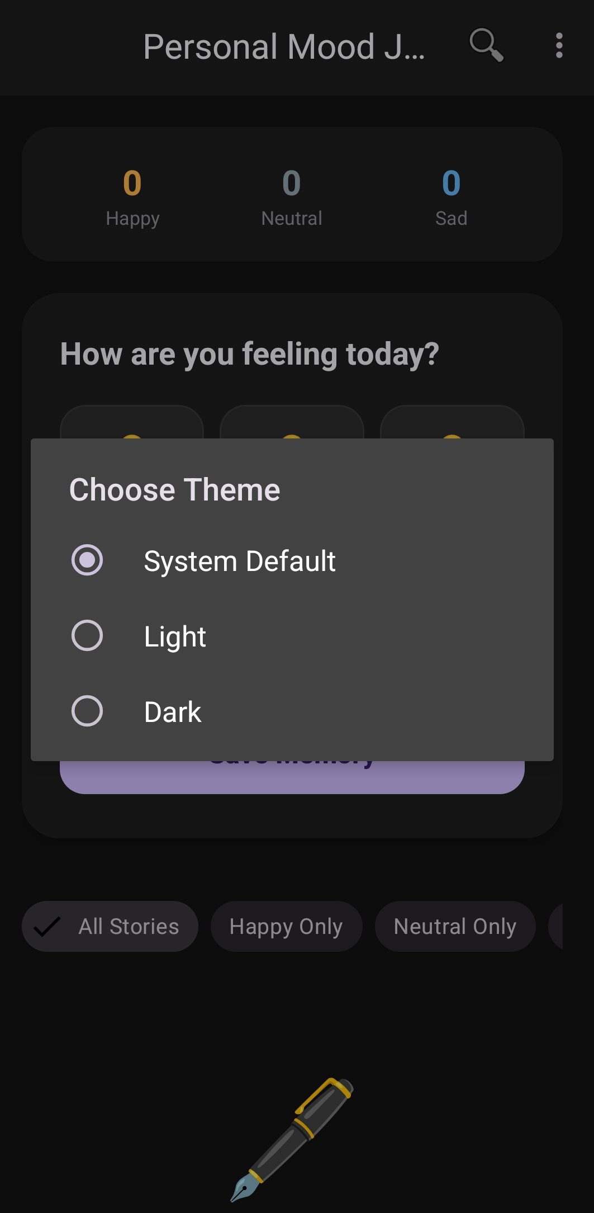Open the three-dot overflow menu

coord(559,45)
